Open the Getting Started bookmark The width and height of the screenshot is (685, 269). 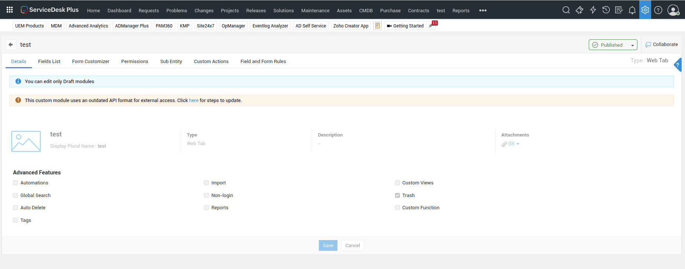pyautogui.click(x=405, y=26)
